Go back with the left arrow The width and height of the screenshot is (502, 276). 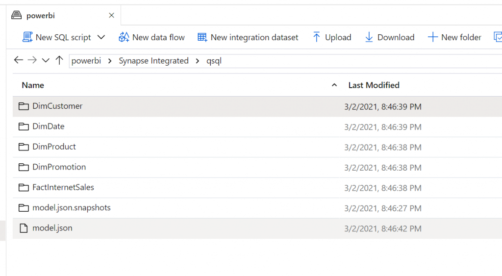tap(19, 60)
